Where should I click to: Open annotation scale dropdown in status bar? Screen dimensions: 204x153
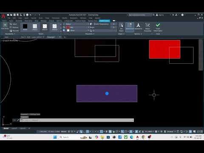[x=149, y=132]
